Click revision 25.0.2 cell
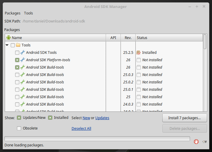The height and width of the screenshot is (152, 212). pos(128,82)
